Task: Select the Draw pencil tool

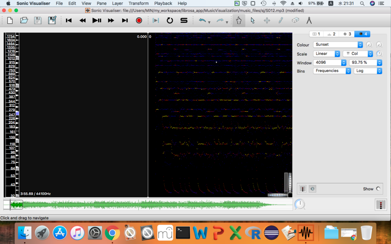Action: coord(281,21)
